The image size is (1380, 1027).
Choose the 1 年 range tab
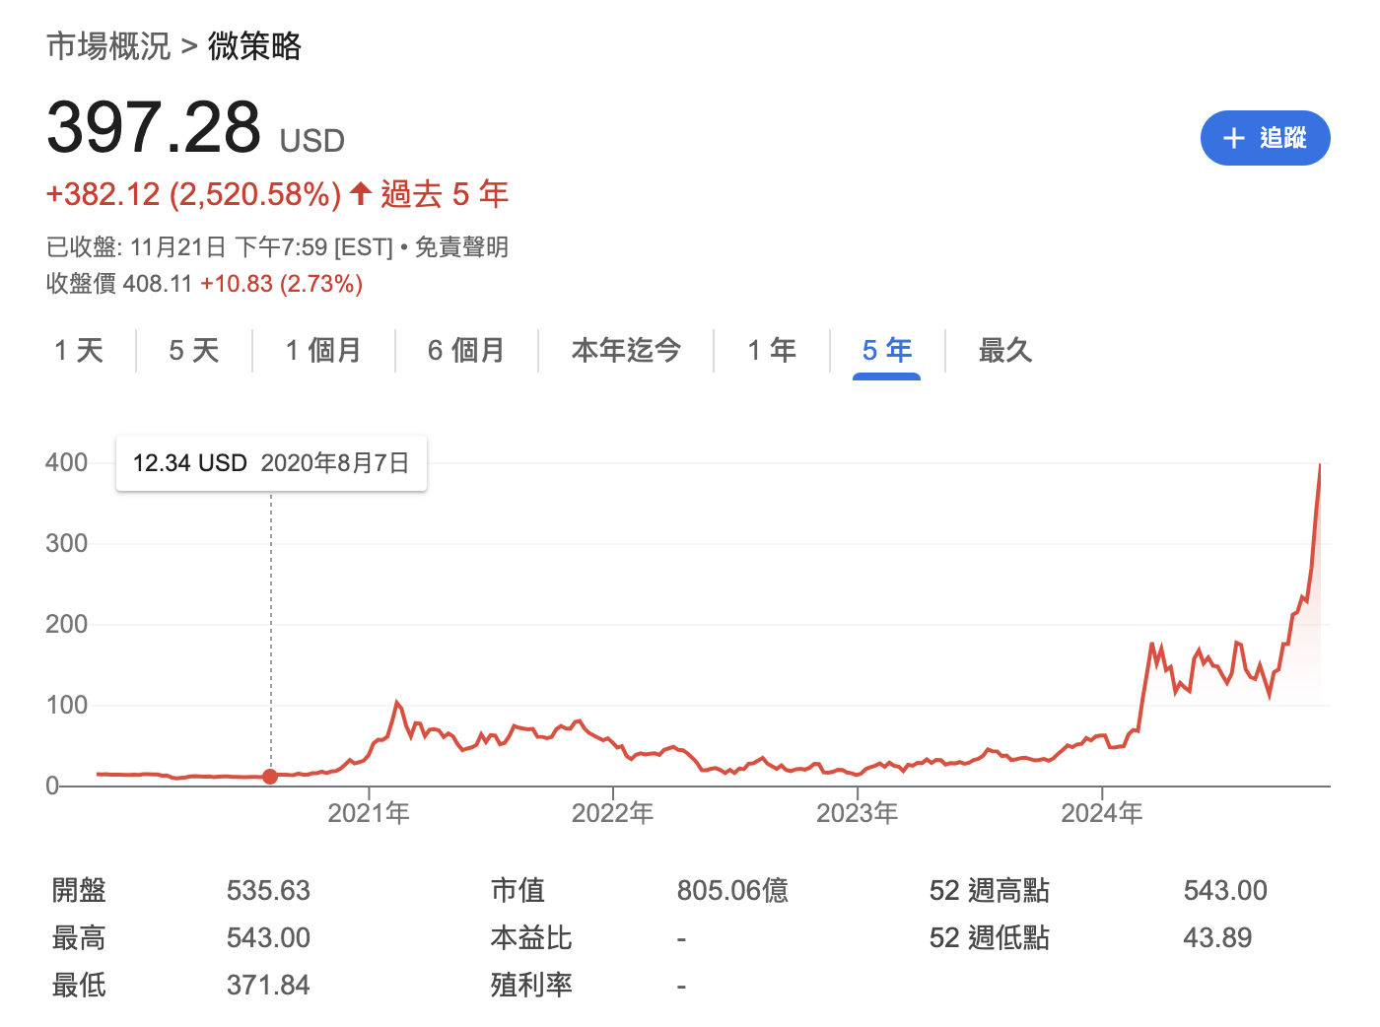pyautogui.click(x=772, y=350)
